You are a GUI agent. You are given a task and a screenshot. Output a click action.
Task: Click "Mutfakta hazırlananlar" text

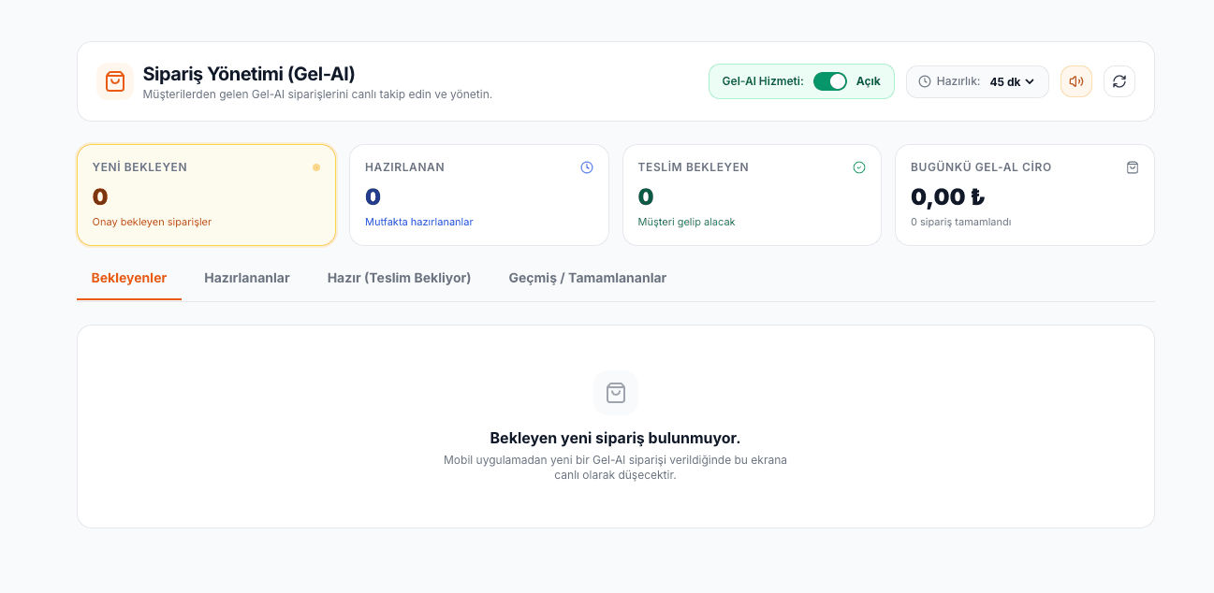click(419, 222)
